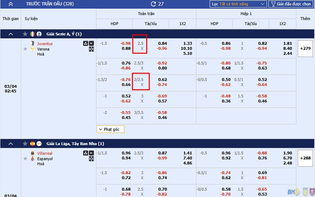
Task: Open statistics icon for Villarreal vs Espanyol
Action: 85,153
